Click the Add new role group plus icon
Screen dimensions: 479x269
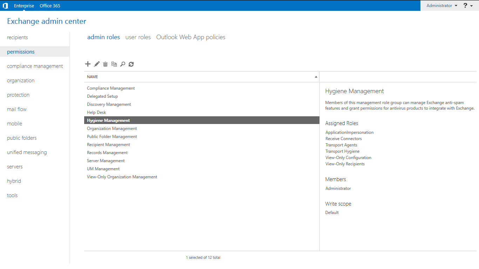(88, 64)
